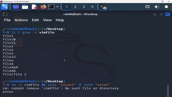Screen dimensions: 172x97
Task: Click 'file1' in the ls output
Action: [8, 36]
